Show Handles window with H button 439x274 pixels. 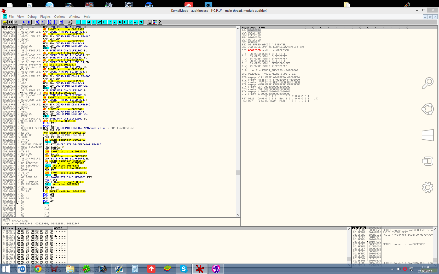104,22
